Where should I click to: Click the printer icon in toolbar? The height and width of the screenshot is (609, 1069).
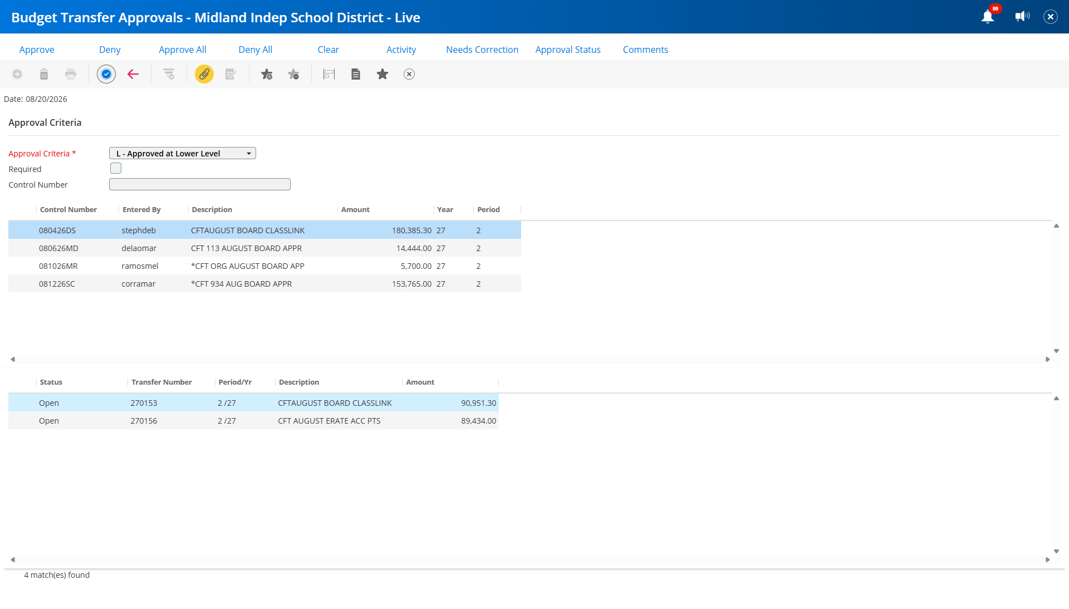tap(71, 74)
